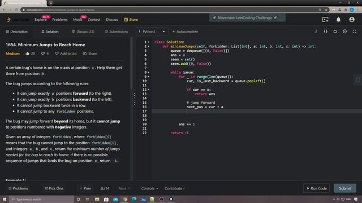Open the Python3 language dropdown
The width and height of the screenshot is (362, 203).
152,32
